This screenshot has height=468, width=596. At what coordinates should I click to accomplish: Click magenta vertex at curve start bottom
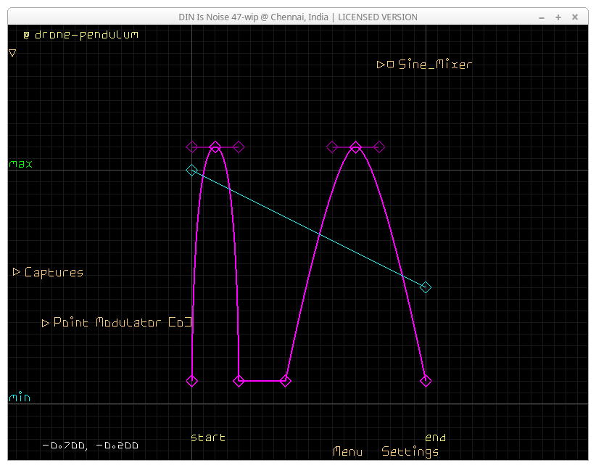191,381
